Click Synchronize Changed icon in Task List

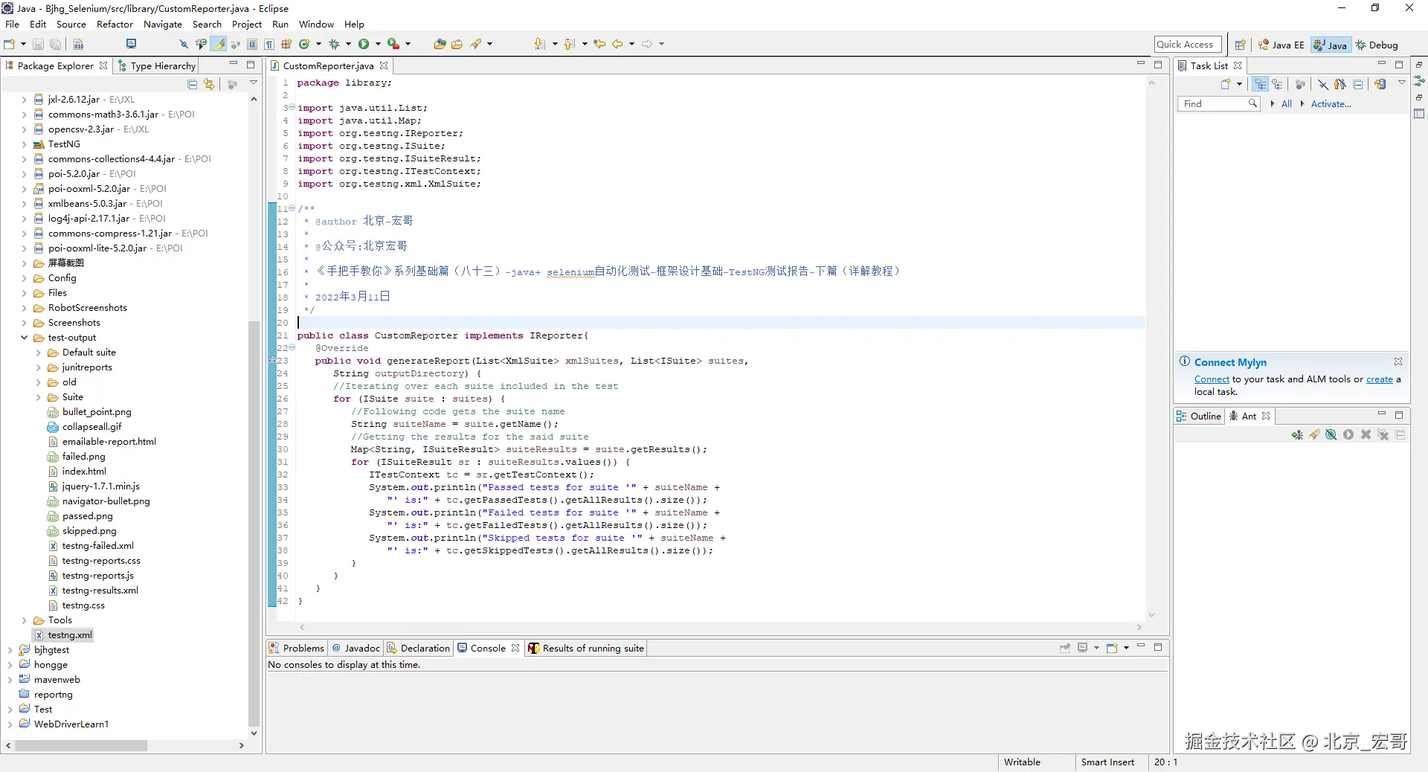pyautogui.click(x=1380, y=84)
